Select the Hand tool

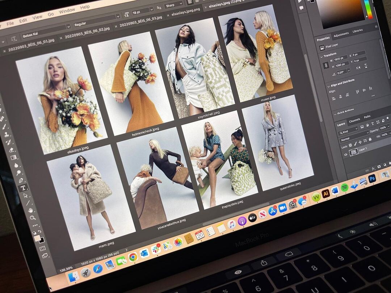(30, 210)
